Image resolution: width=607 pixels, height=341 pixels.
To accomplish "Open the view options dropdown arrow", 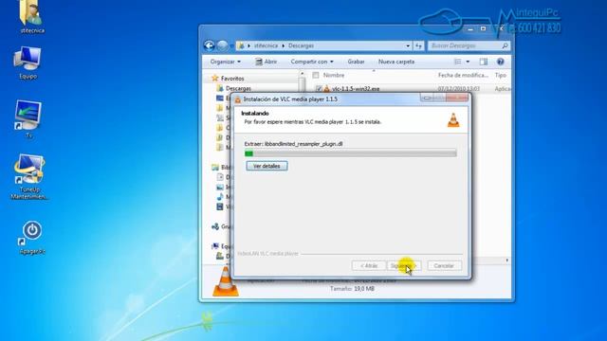I will click(x=468, y=62).
